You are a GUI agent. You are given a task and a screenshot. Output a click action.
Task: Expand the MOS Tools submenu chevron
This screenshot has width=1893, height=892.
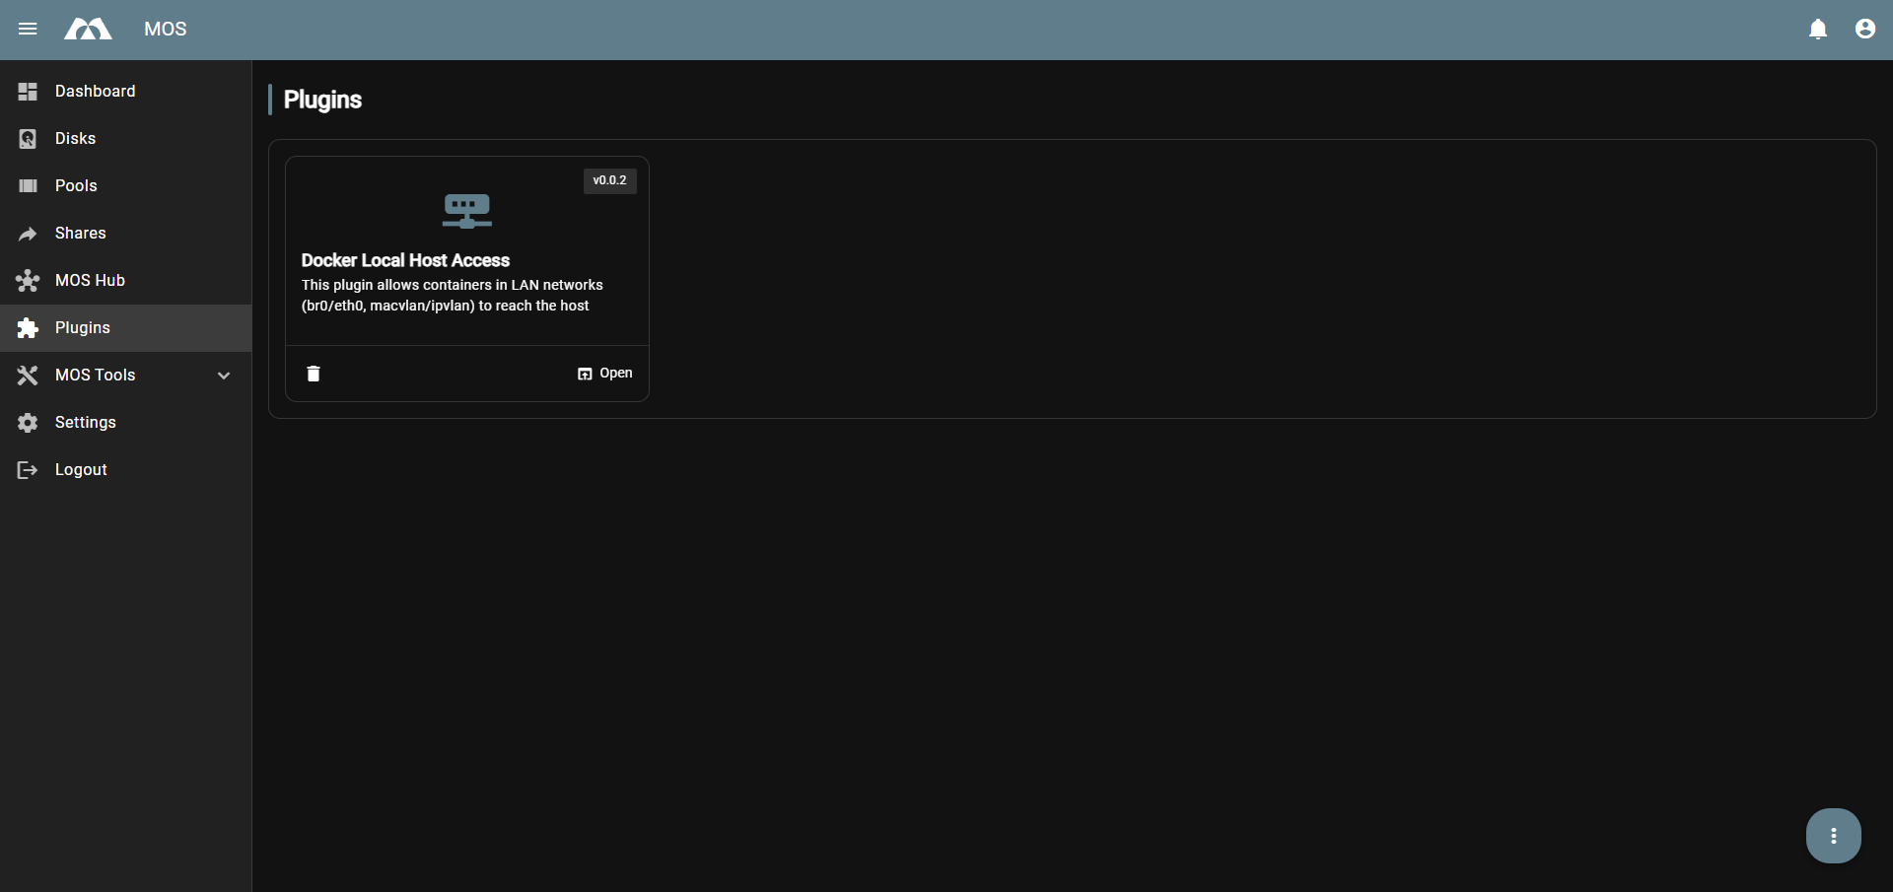(x=223, y=375)
